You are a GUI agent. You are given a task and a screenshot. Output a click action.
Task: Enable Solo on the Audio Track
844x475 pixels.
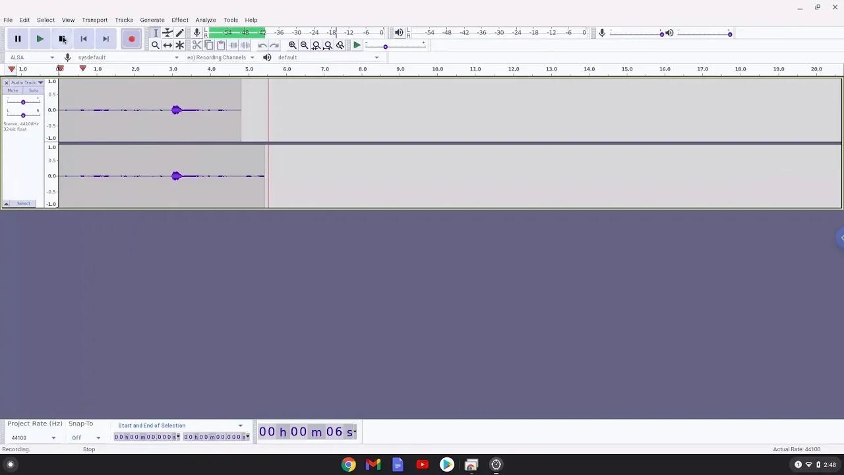tap(34, 90)
